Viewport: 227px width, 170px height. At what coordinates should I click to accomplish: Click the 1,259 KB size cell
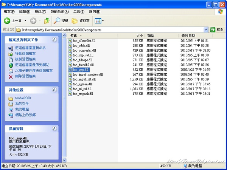[137, 79]
